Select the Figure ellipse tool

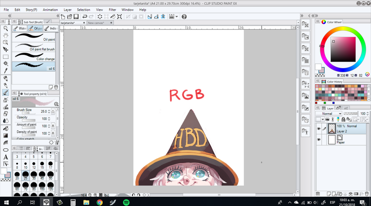(x=6, y=150)
